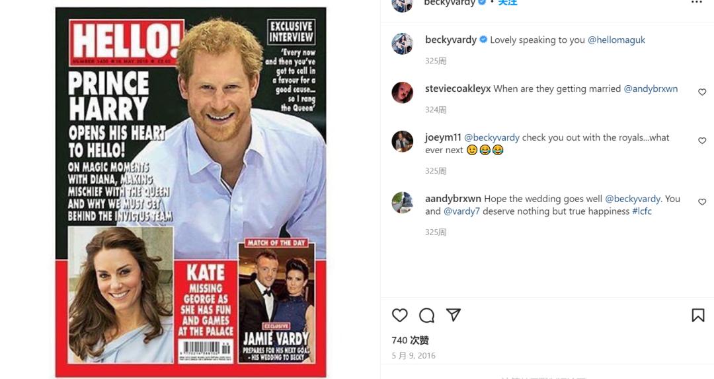Like joeym11's comment
This screenshot has height=379, width=714.
702,141
